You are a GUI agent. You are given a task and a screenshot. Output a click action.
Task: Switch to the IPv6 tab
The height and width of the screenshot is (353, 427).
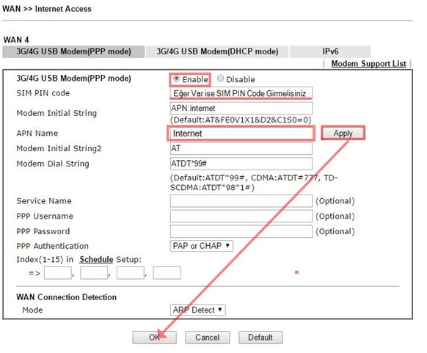330,51
